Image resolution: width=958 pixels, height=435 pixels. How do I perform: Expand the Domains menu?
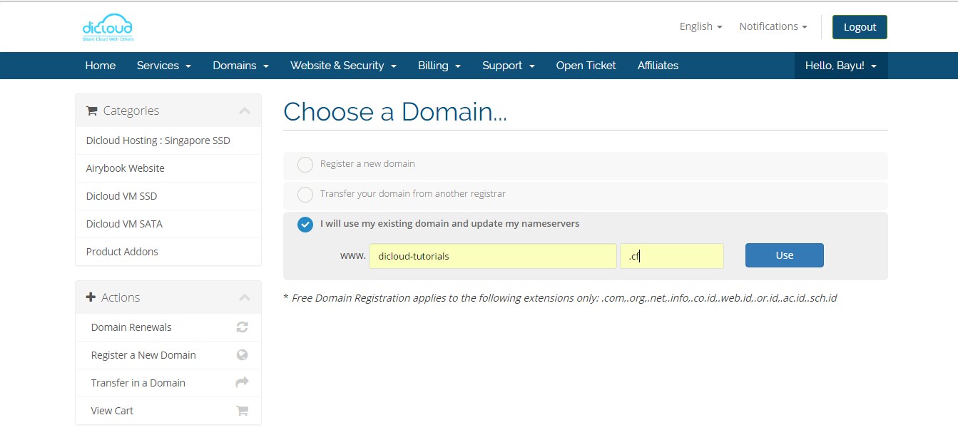point(240,66)
